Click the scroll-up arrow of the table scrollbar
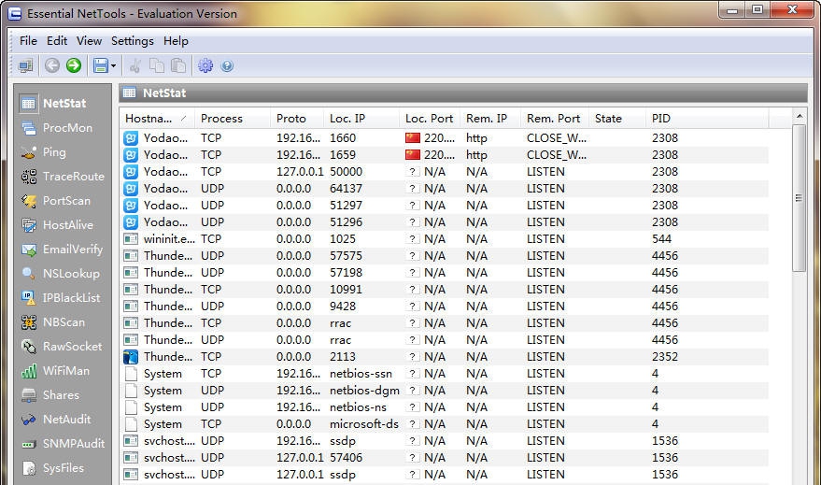Viewport: 821px width, 485px height. pos(799,117)
